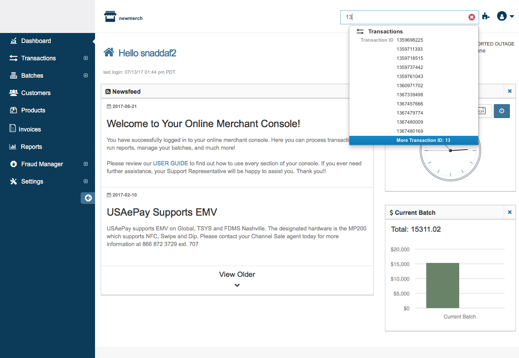Open Customers from the sidebar
This screenshot has width=519, height=358.
tap(36, 93)
